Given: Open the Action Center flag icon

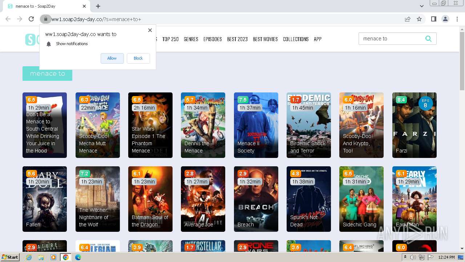Looking at the screenshot, I should 430,257.
